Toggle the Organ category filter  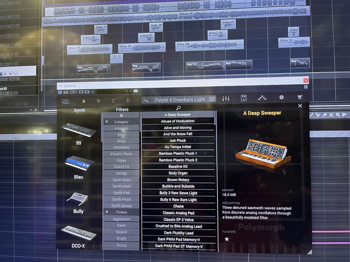[x=121, y=160]
